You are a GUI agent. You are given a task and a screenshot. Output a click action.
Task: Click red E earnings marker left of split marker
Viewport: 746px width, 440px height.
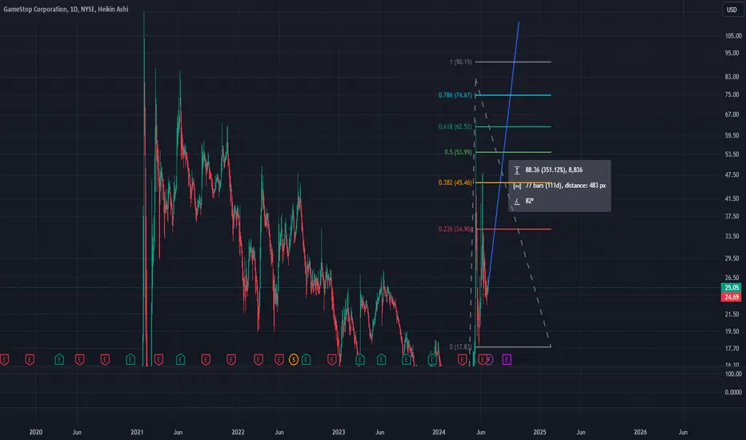279,360
